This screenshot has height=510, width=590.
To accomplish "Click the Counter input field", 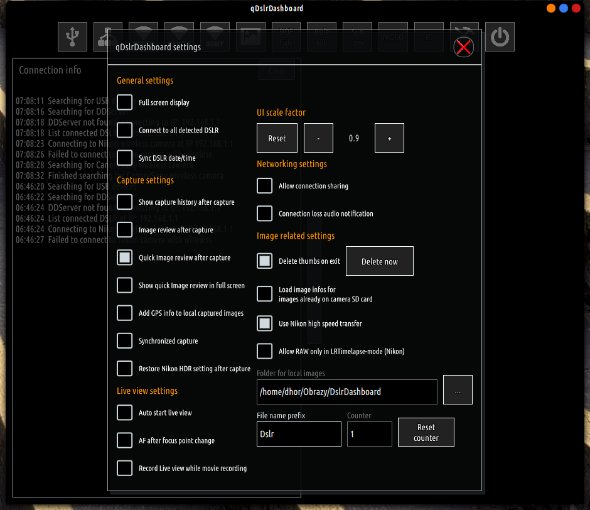I will [370, 434].
